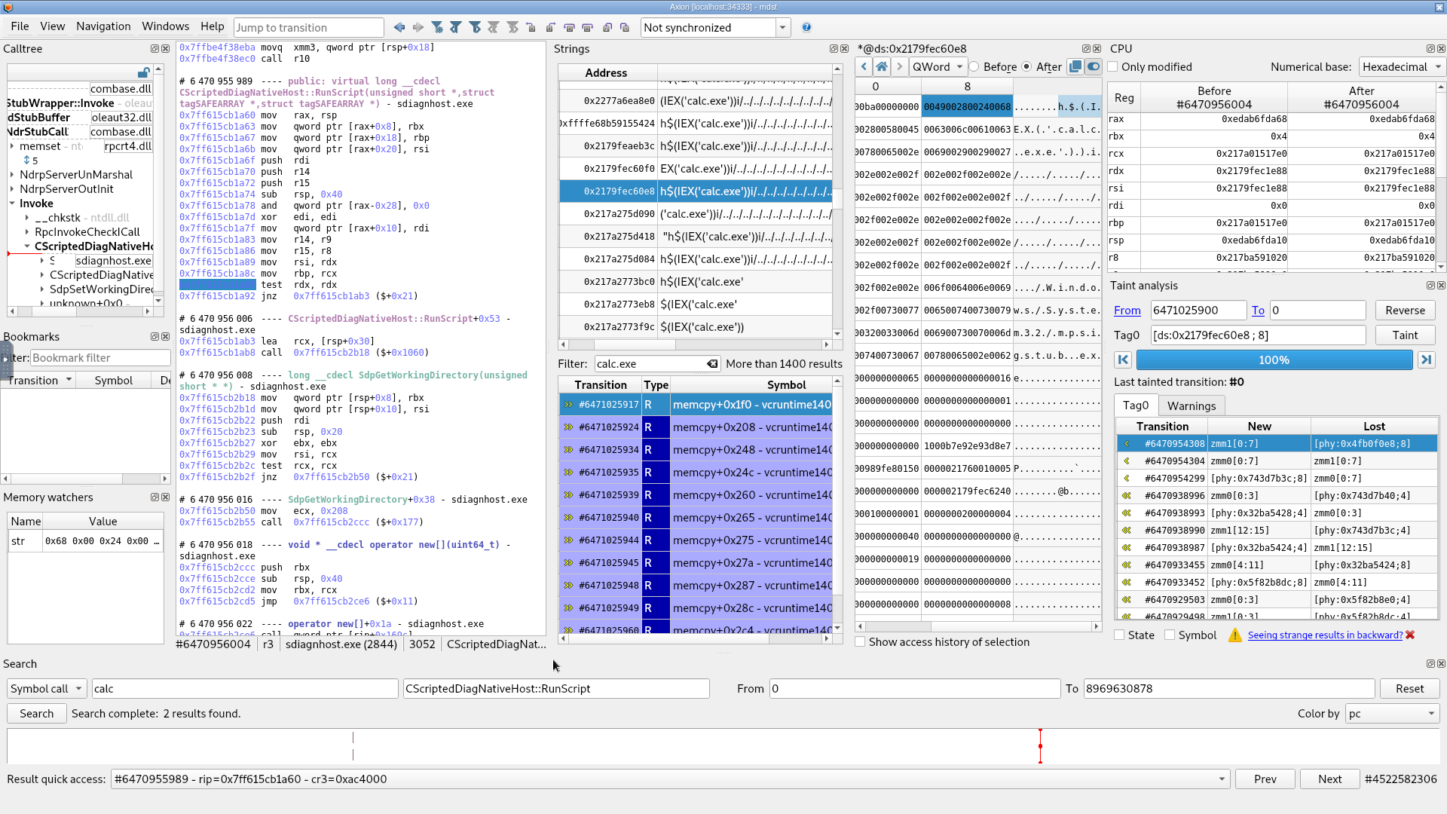Click the Search button
This screenshot has width=1447, height=814.
tap(36, 714)
